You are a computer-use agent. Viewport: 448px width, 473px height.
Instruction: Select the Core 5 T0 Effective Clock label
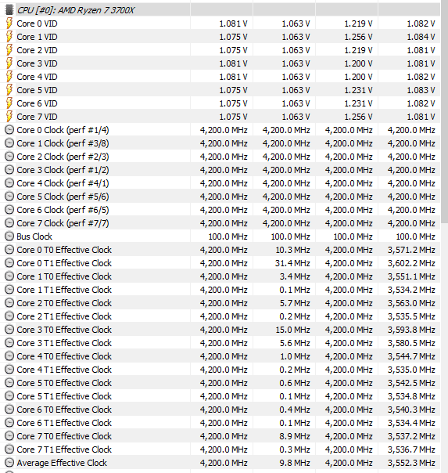click(64, 383)
